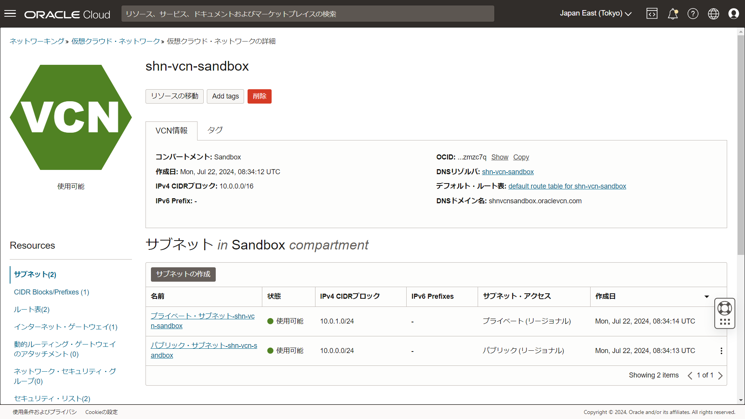Viewport: 745px width, 419px height.
Task: Sort by 作成日 column arrow
Action: pos(707,297)
